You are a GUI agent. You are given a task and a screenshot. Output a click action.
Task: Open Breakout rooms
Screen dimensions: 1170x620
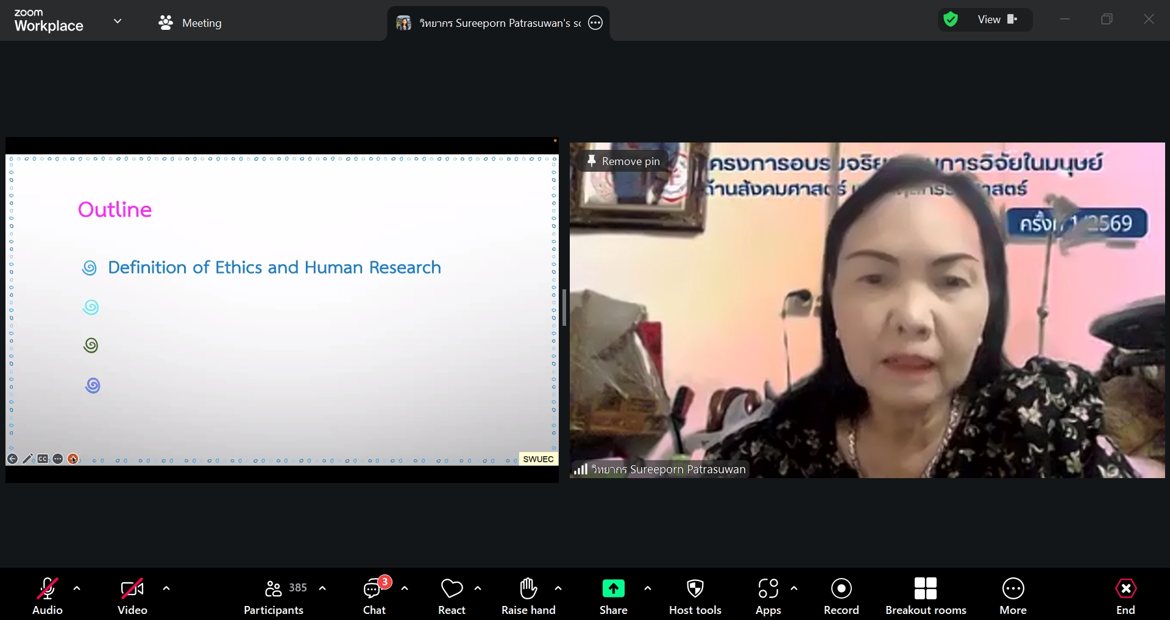[925, 596]
